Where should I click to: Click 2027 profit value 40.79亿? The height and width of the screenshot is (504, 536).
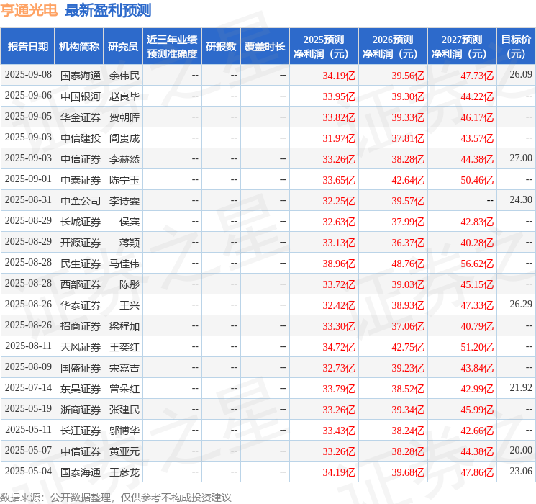pyautogui.click(x=477, y=326)
